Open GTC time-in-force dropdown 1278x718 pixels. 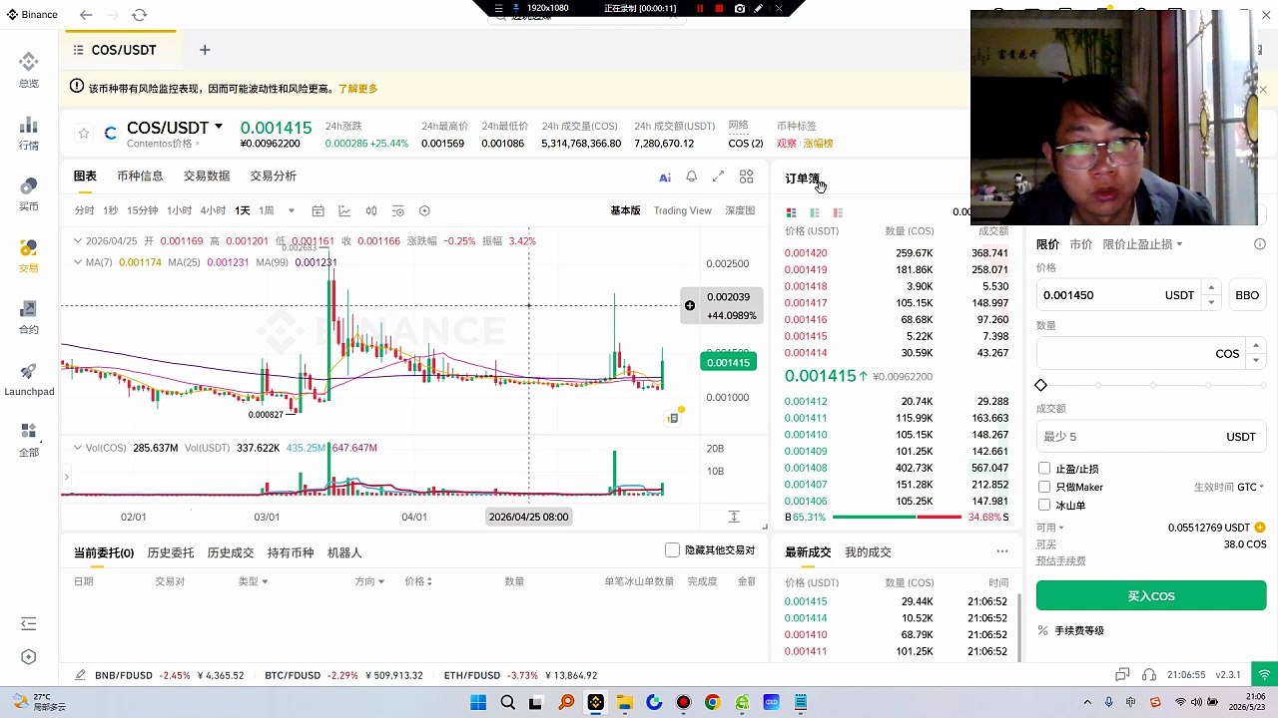coord(1250,487)
